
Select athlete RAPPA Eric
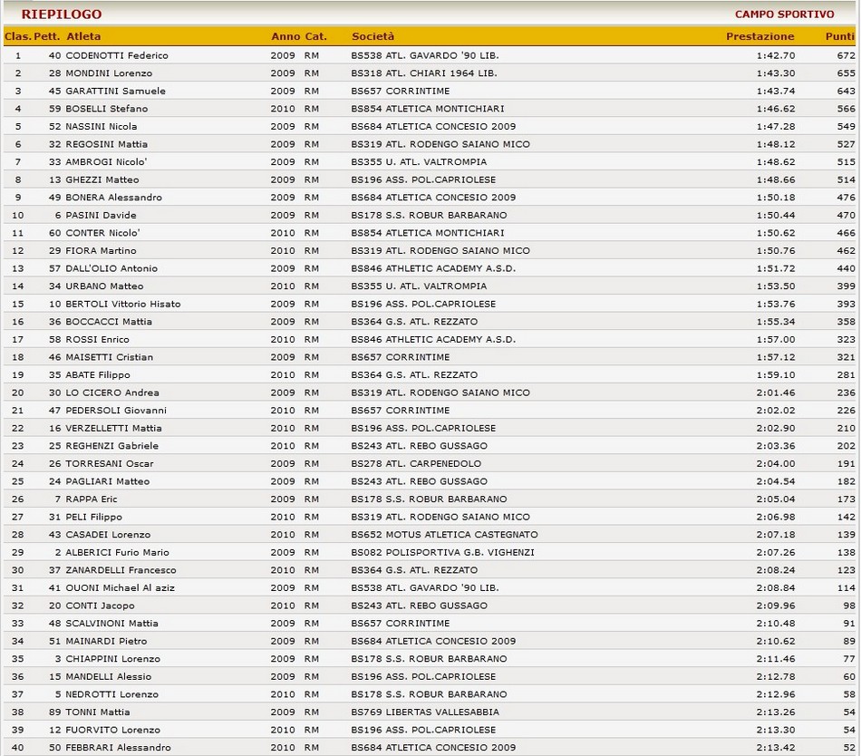coord(92,499)
